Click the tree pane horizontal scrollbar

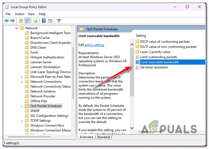click(29, 137)
